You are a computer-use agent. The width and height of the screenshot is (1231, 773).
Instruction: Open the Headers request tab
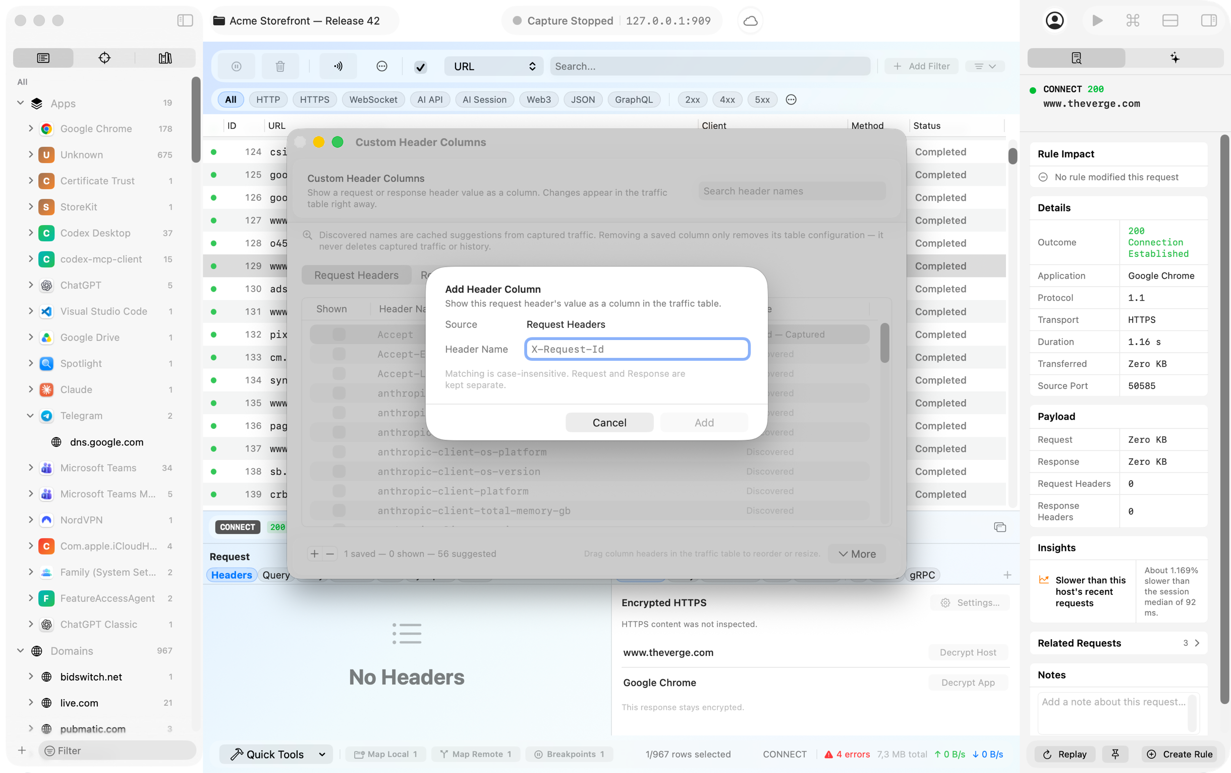coord(232,575)
